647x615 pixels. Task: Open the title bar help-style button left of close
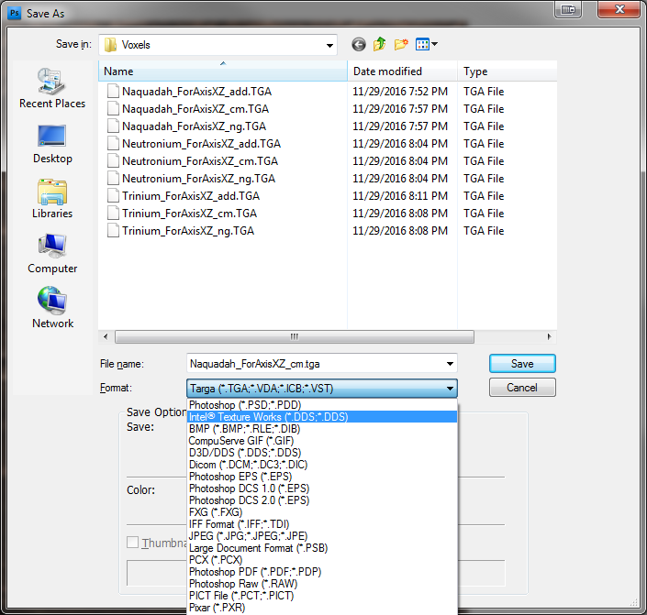pyautogui.click(x=568, y=9)
